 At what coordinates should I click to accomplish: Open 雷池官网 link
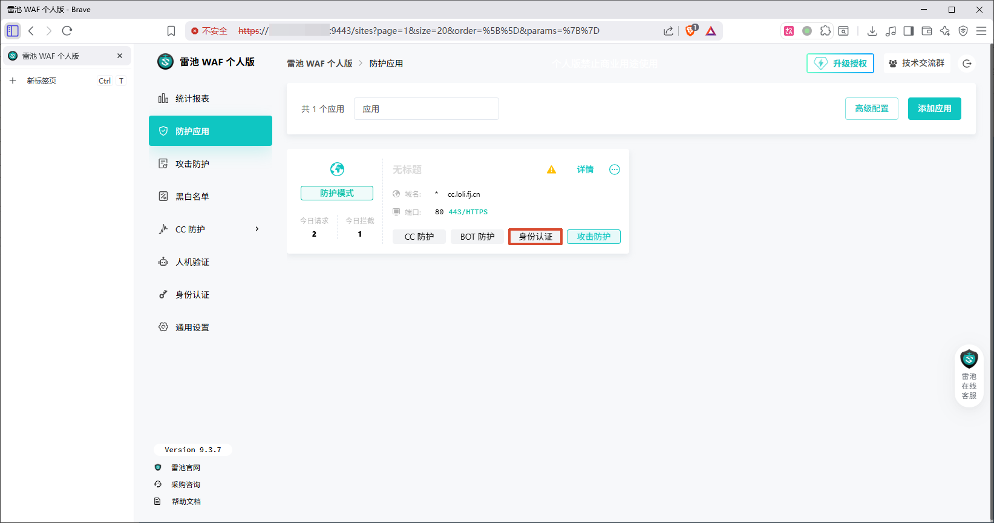coord(186,468)
